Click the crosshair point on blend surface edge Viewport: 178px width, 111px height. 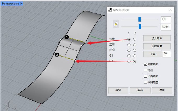coord(79,53)
